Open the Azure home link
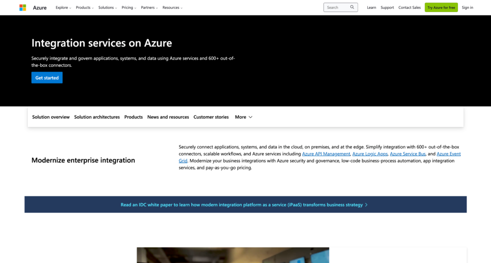 click(40, 8)
